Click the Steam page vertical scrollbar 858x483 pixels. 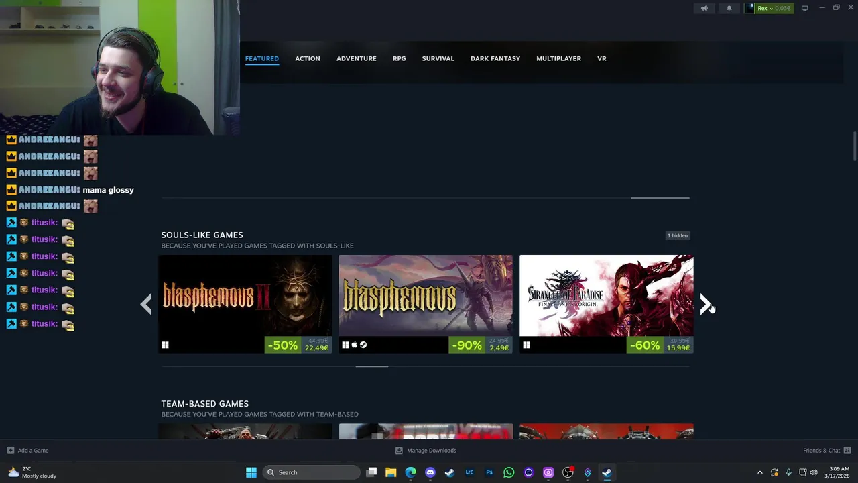[x=855, y=146]
